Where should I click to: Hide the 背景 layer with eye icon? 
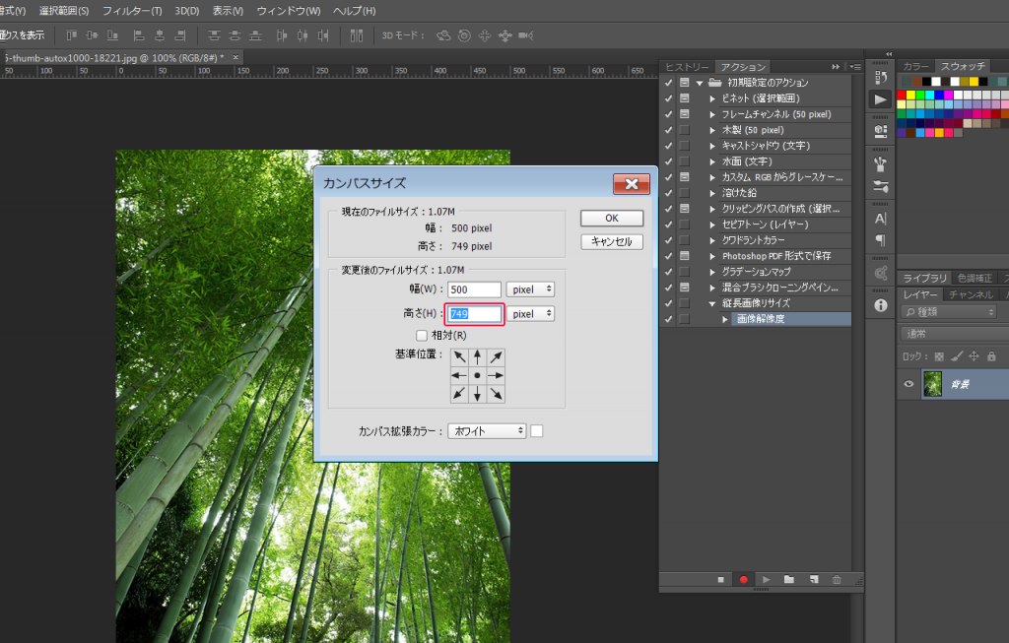click(x=908, y=384)
